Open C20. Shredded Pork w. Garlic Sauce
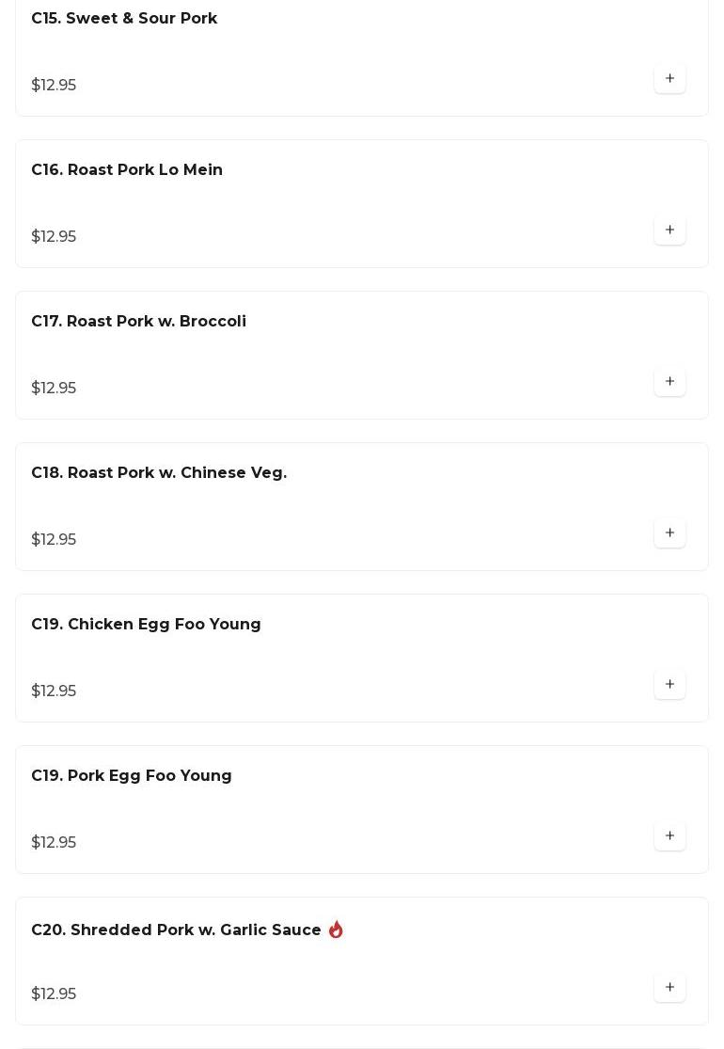This screenshot has height=1049, width=724. [x=176, y=930]
